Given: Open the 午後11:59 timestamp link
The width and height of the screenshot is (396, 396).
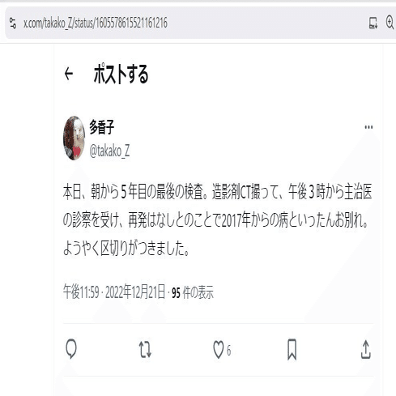Looking at the screenshot, I should (81, 292).
